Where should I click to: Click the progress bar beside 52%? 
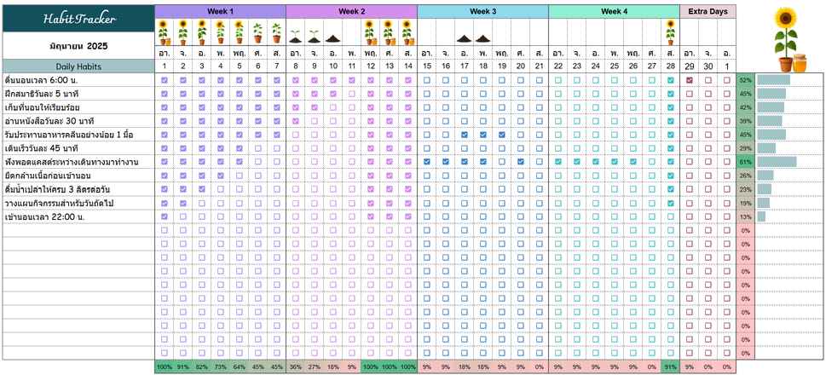773,80
